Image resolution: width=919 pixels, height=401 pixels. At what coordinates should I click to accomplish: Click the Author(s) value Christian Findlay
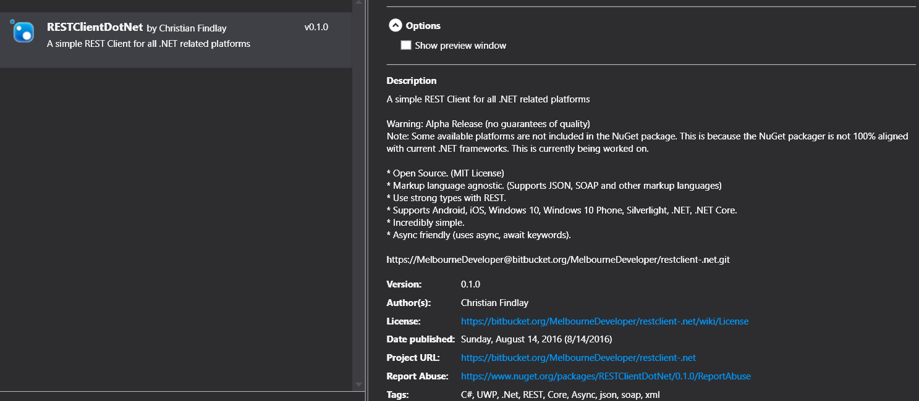point(494,303)
